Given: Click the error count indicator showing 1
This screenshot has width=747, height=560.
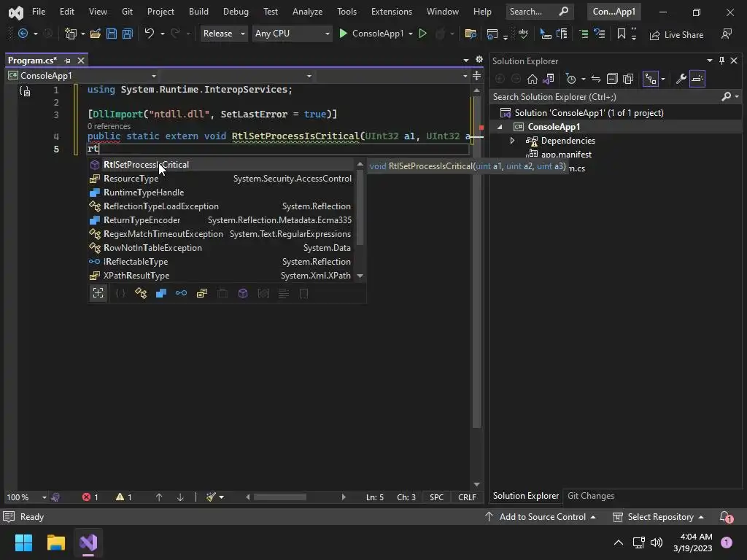Looking at the screenshot, I should (90, 497).
